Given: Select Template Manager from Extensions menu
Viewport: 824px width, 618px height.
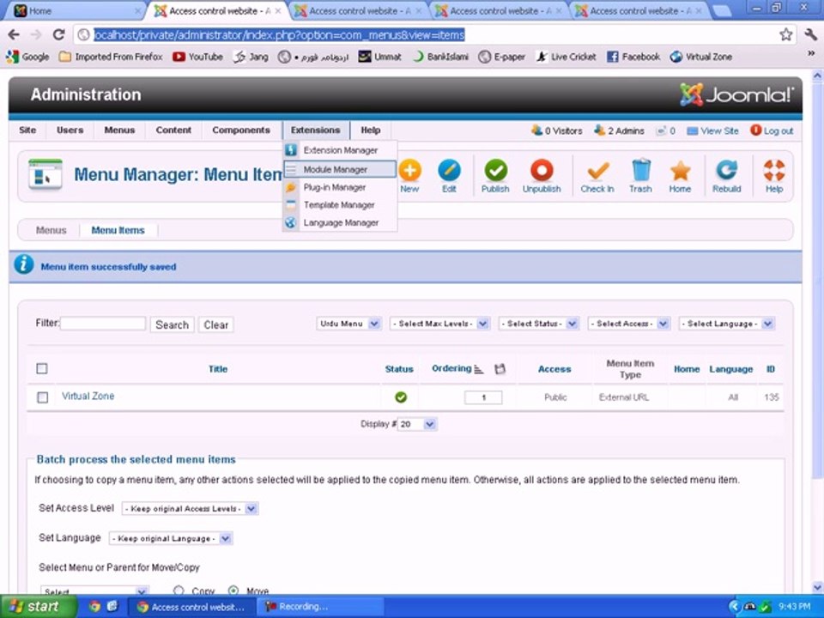Looking at the screenshot, I should (x=340, y=205).
